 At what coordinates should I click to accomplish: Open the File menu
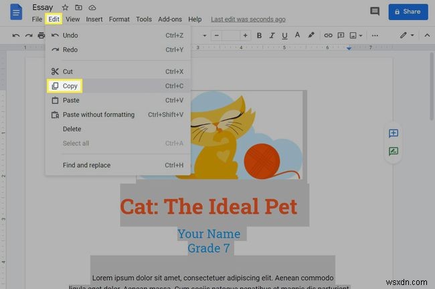(x=37, y=19)
